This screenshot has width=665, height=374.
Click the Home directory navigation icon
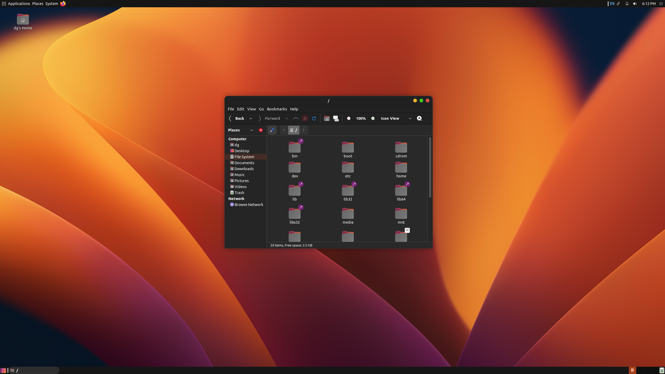tap(326, 118)
